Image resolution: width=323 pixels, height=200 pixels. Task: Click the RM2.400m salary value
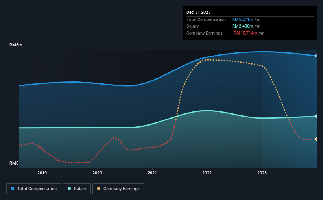pyautogui.click(x=243, y=26)
